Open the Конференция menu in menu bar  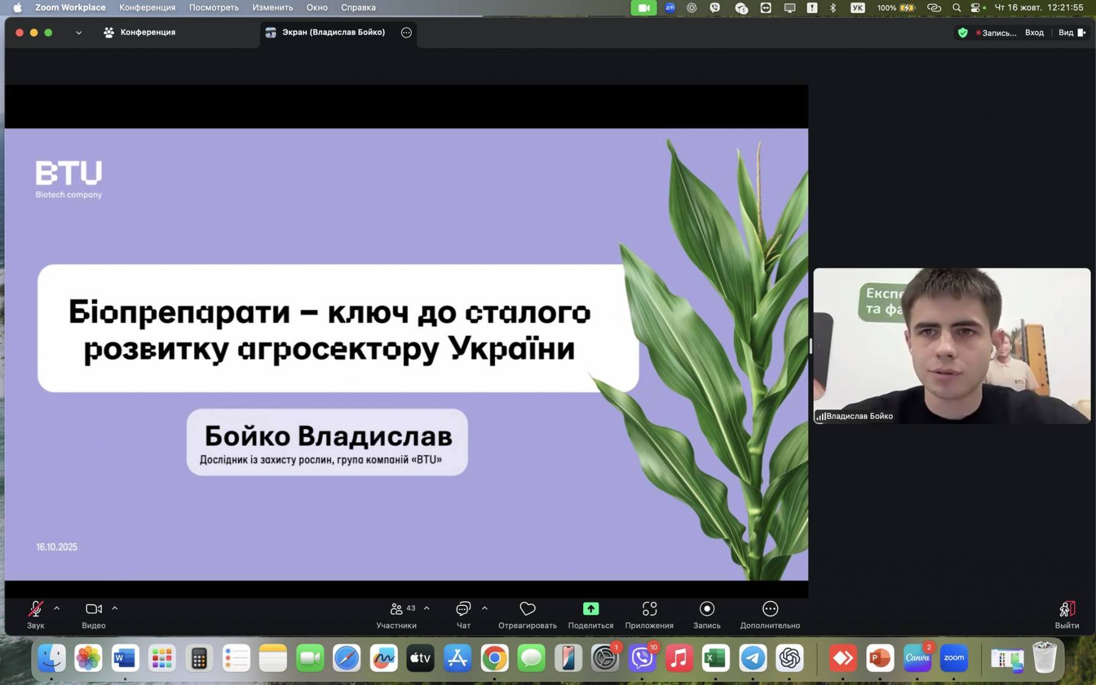tap(147, 7)
